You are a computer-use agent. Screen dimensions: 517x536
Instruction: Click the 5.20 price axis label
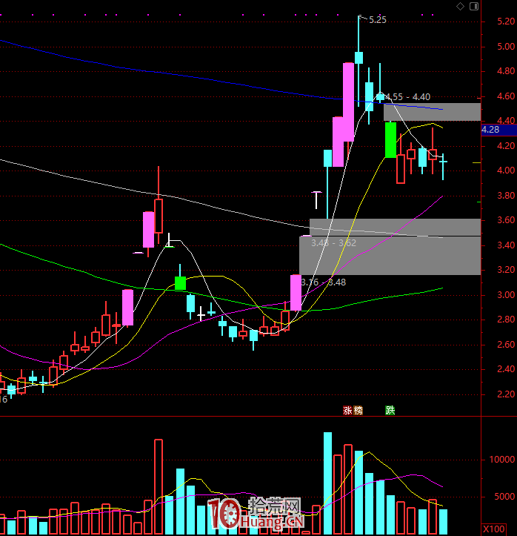point(506,21)
